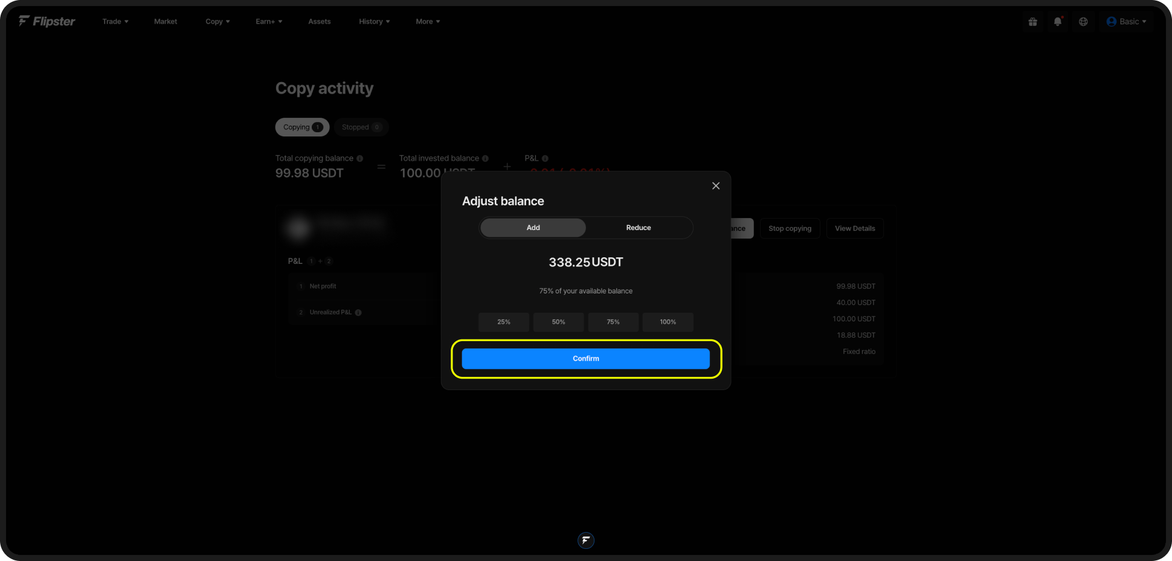This screenshot has width=1172, height=561.
Task: Click the 338.25 USDT amount field
Action: 586,262
